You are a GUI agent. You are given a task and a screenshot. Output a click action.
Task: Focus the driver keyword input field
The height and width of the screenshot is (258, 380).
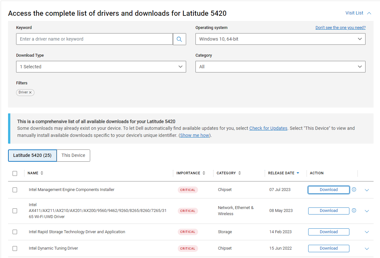(x=94, y=39)
